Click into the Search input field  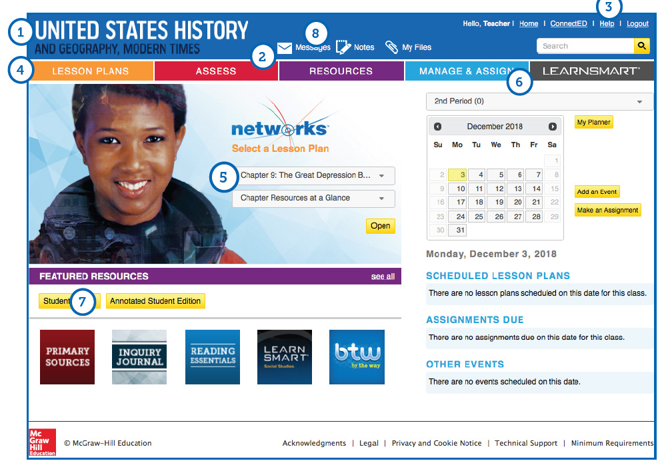pyautogui.click(x=585, y=46)
